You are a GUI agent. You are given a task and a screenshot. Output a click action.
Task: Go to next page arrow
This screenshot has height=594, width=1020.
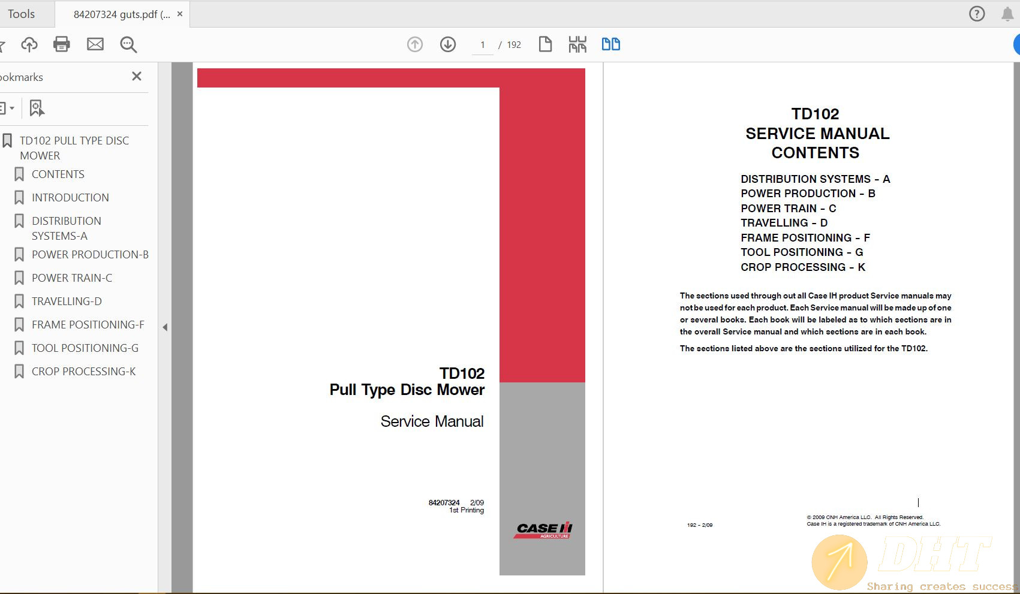448,44
